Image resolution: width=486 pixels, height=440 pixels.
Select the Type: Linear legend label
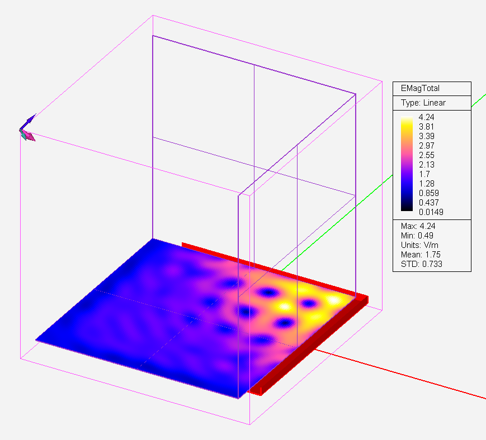pyautogui.click(x=423, y=103)
